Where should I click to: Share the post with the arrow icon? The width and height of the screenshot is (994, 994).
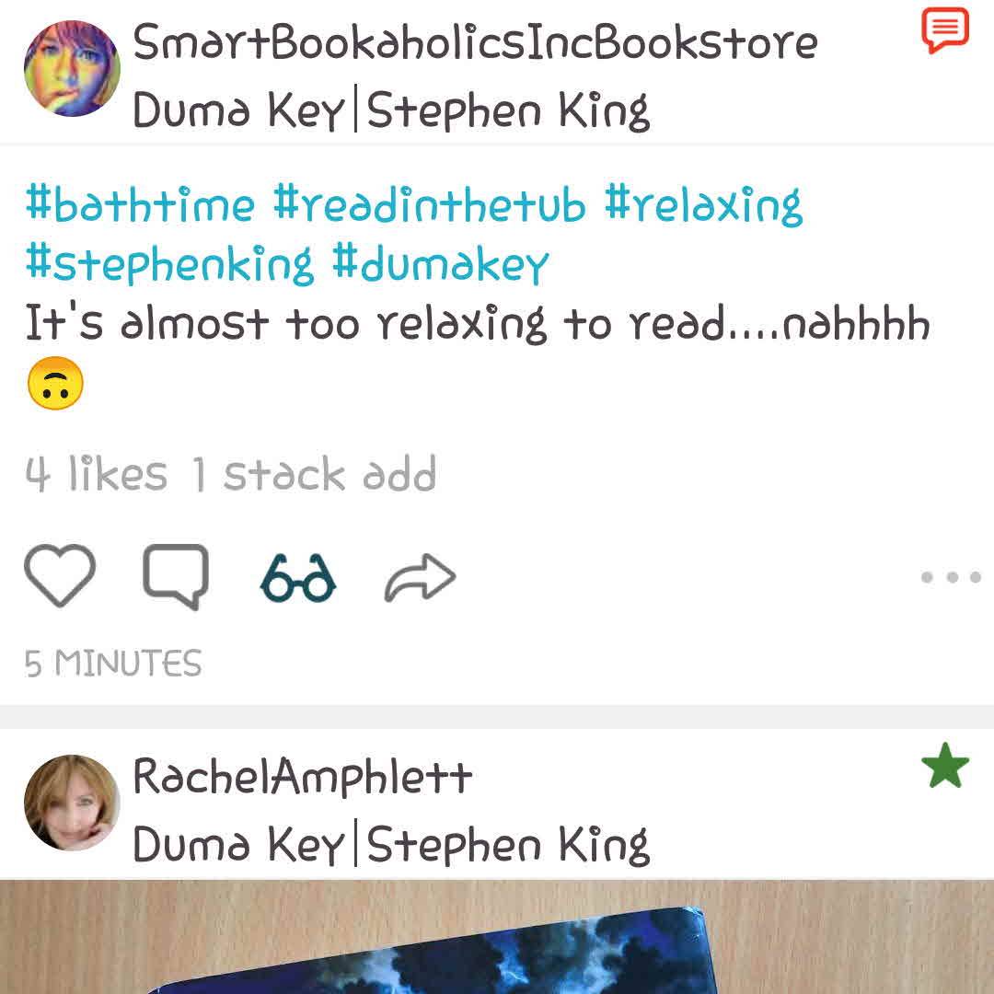point(420,577)
